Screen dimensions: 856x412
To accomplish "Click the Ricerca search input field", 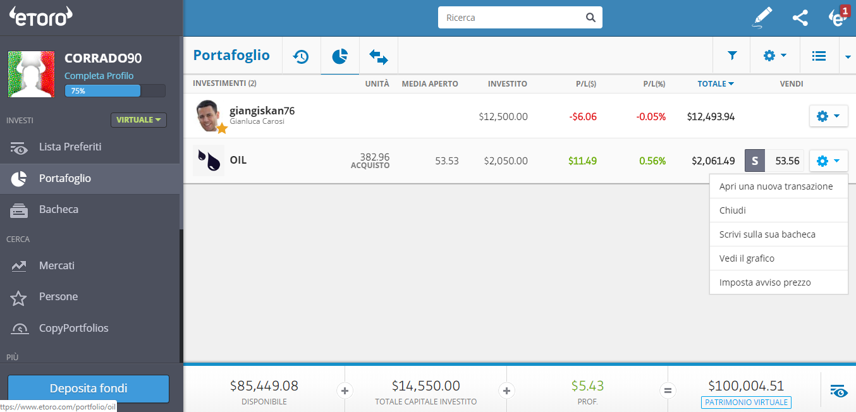I will click(x=513, y=18).
